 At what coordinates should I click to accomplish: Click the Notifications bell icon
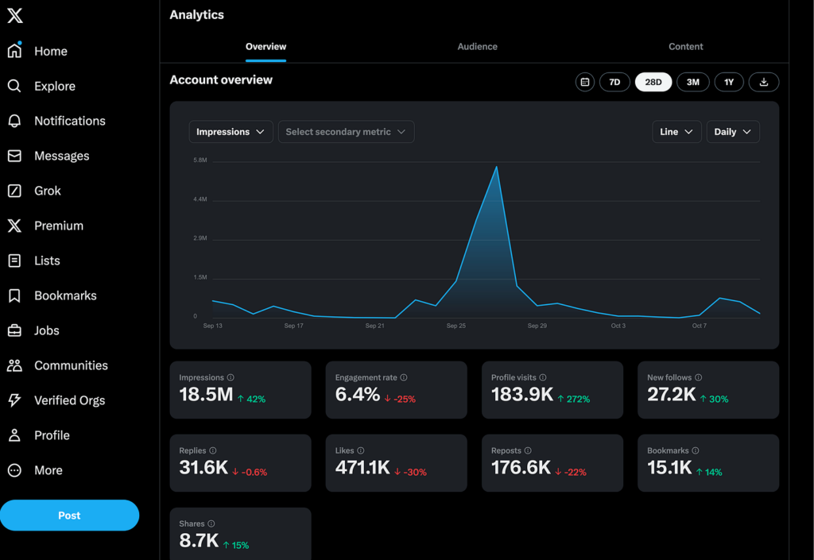click(14, 121)
